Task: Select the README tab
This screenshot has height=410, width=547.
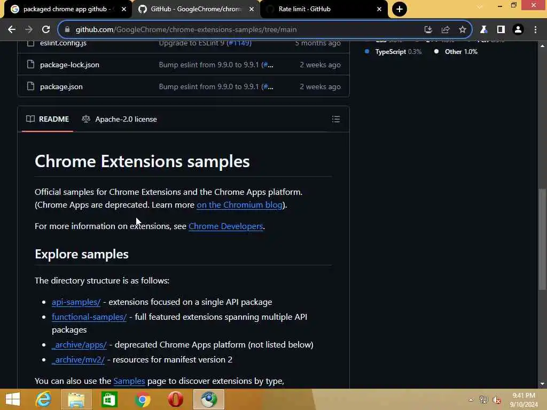Action: (48, 119)
